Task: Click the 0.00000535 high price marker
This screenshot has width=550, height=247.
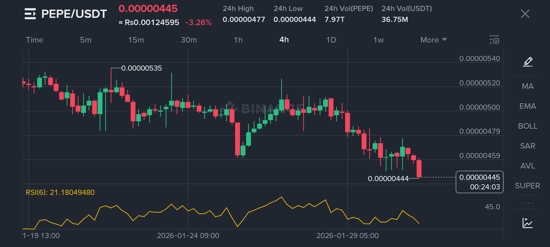Action: 142,68
